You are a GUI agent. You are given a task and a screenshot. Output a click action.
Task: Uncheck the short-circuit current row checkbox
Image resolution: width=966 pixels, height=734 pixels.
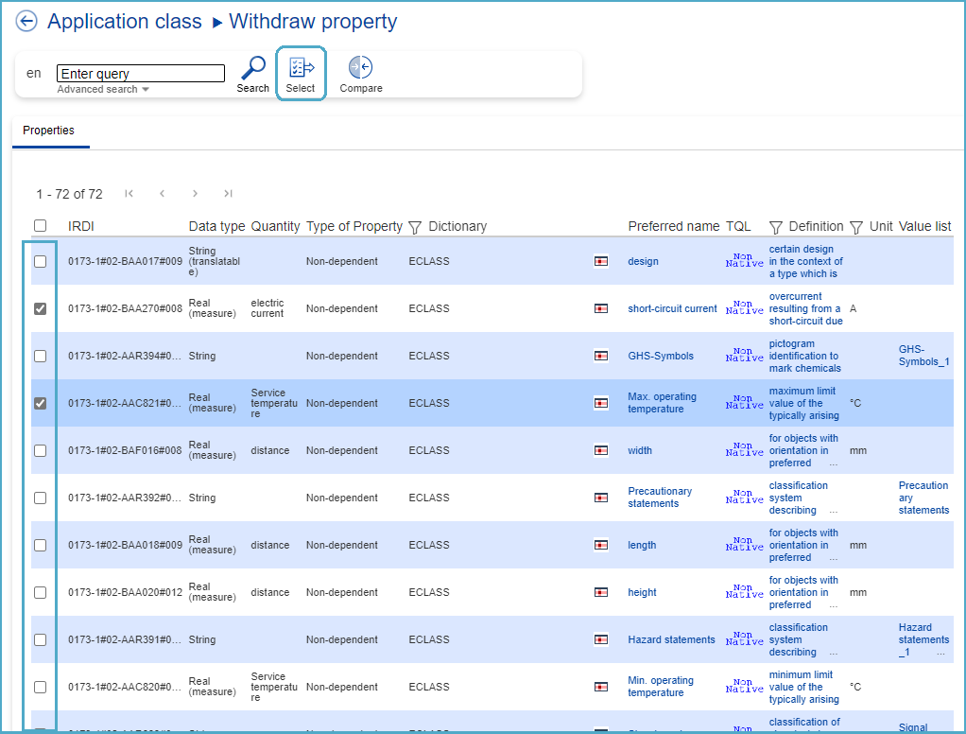click(40, 308)
